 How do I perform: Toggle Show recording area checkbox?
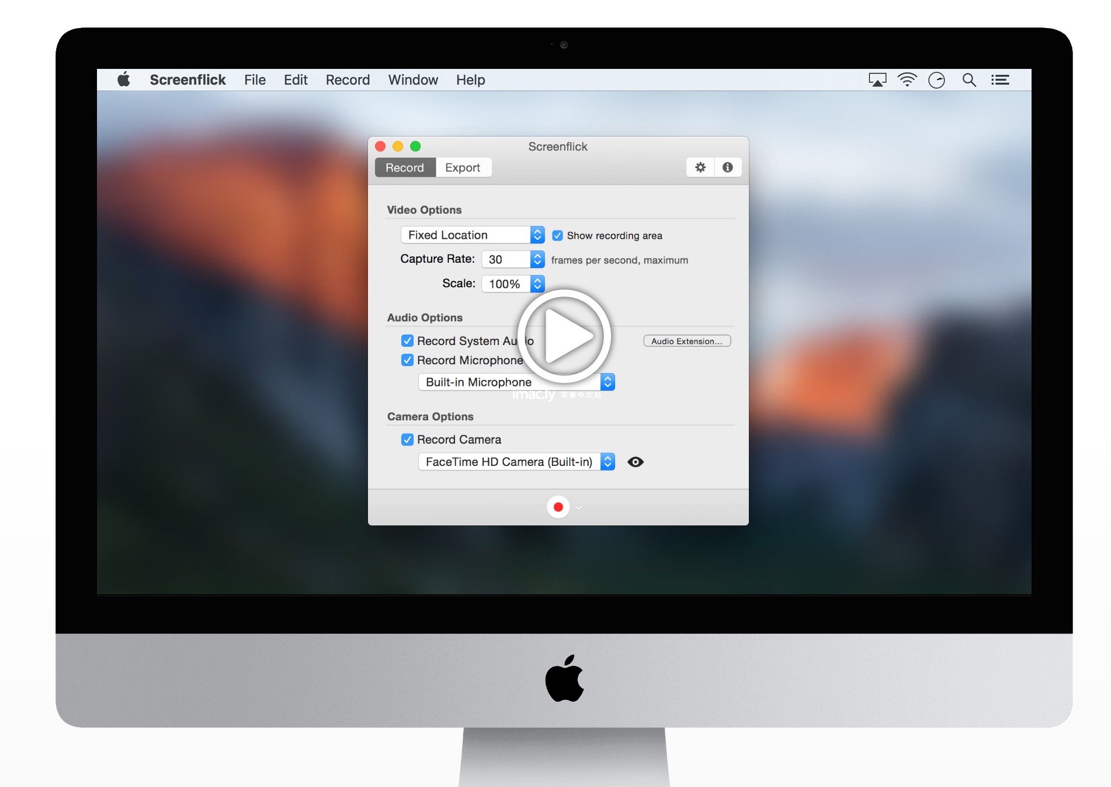point(557,235)
